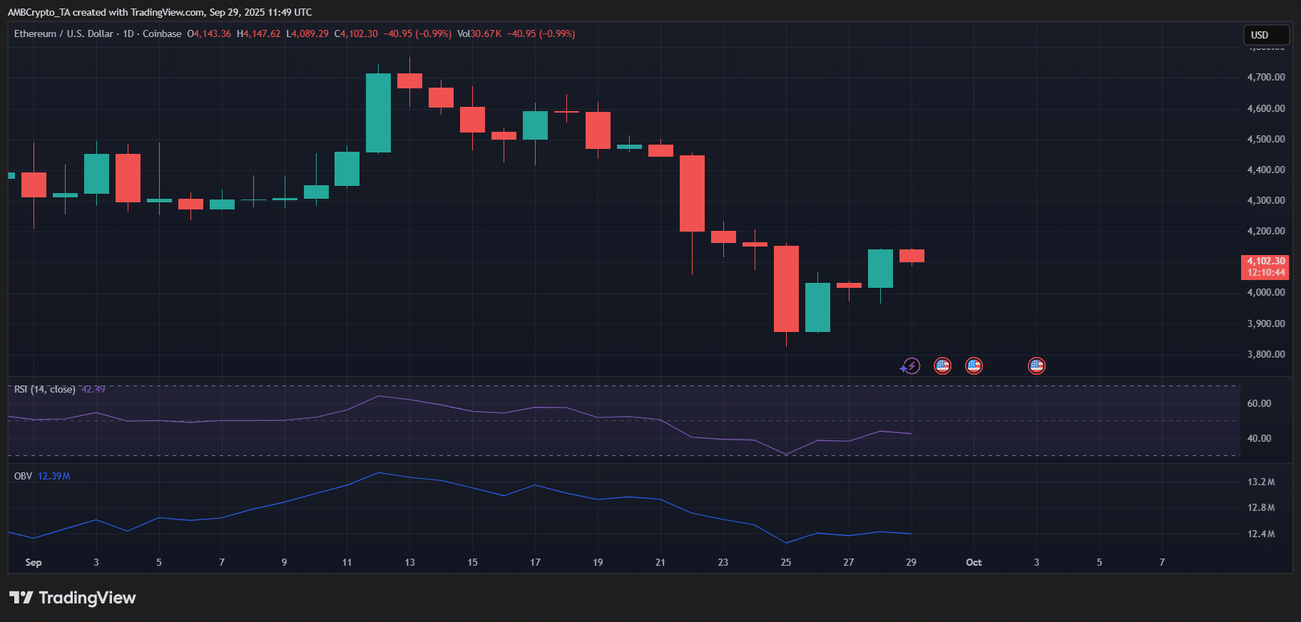Click the TradingView logo at bottom left
Viewport: 1301px width, 622px height.
(73, 598)
